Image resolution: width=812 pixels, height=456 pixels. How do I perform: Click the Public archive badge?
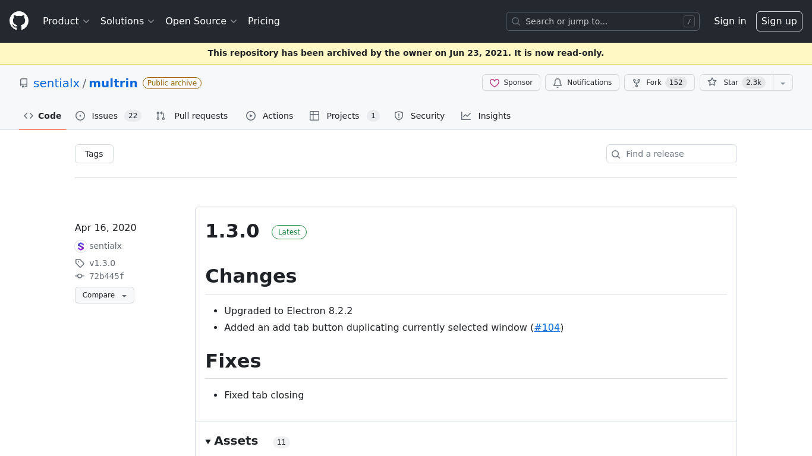tap(172, 83)
